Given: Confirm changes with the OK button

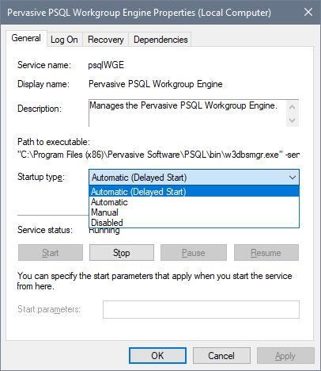Looking at the screenshot, I should [x=157, y=355].
